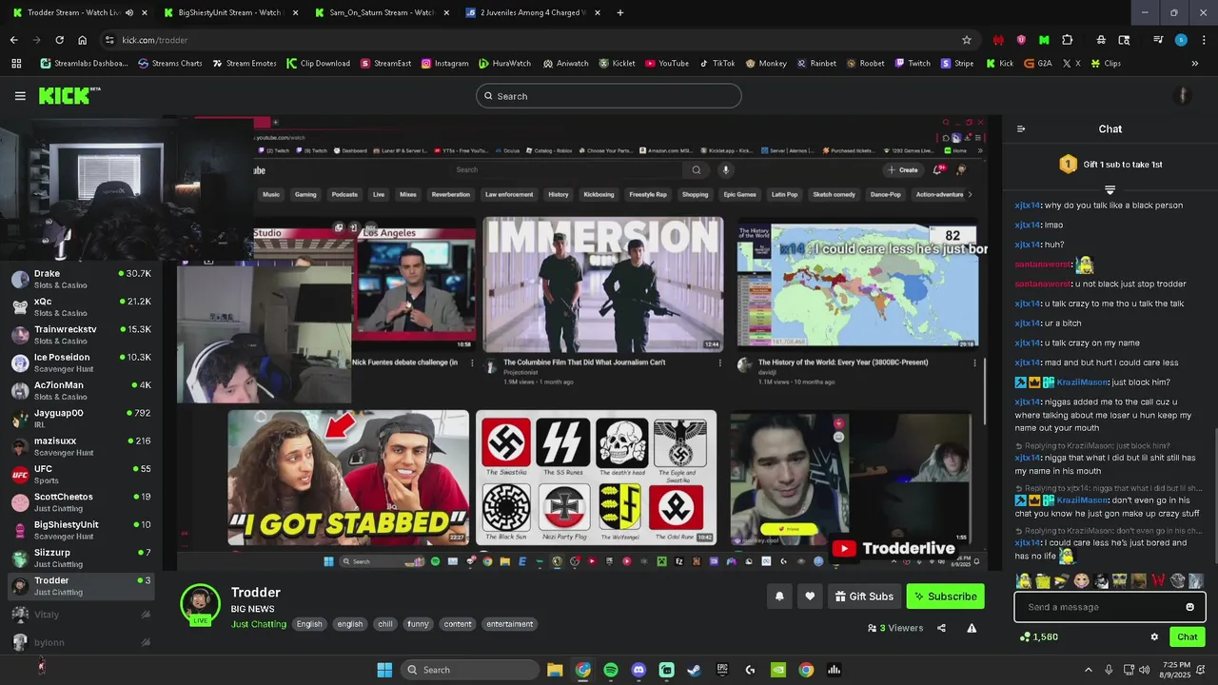Screen dimensions: 1218x685
Task: Switch to Sam_On_Saturn Stream tab
Action: [x=381, y=12]
